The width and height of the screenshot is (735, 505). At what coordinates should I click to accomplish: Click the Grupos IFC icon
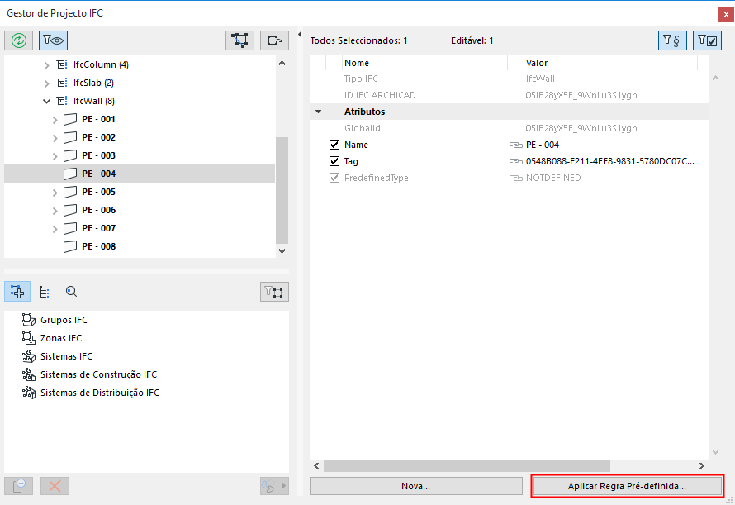tap(29, 320)
